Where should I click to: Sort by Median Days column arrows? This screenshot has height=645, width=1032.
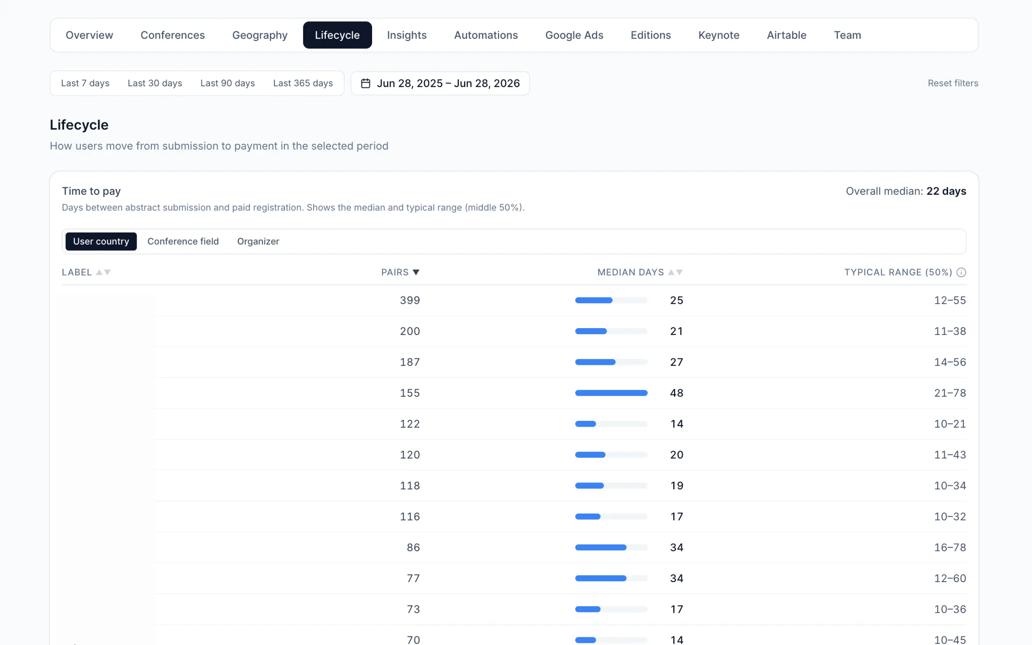click(x=675, y=272)
